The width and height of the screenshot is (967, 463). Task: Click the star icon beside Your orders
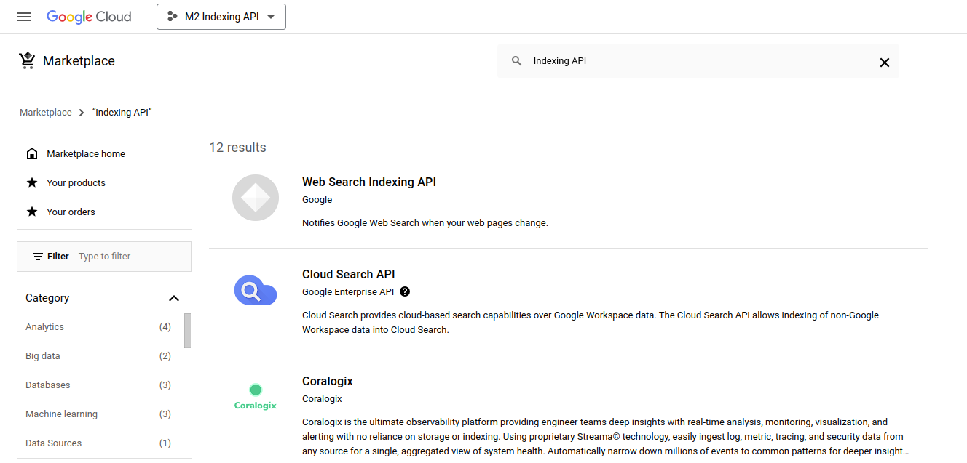pyautogui.click(x=32, y=212)
